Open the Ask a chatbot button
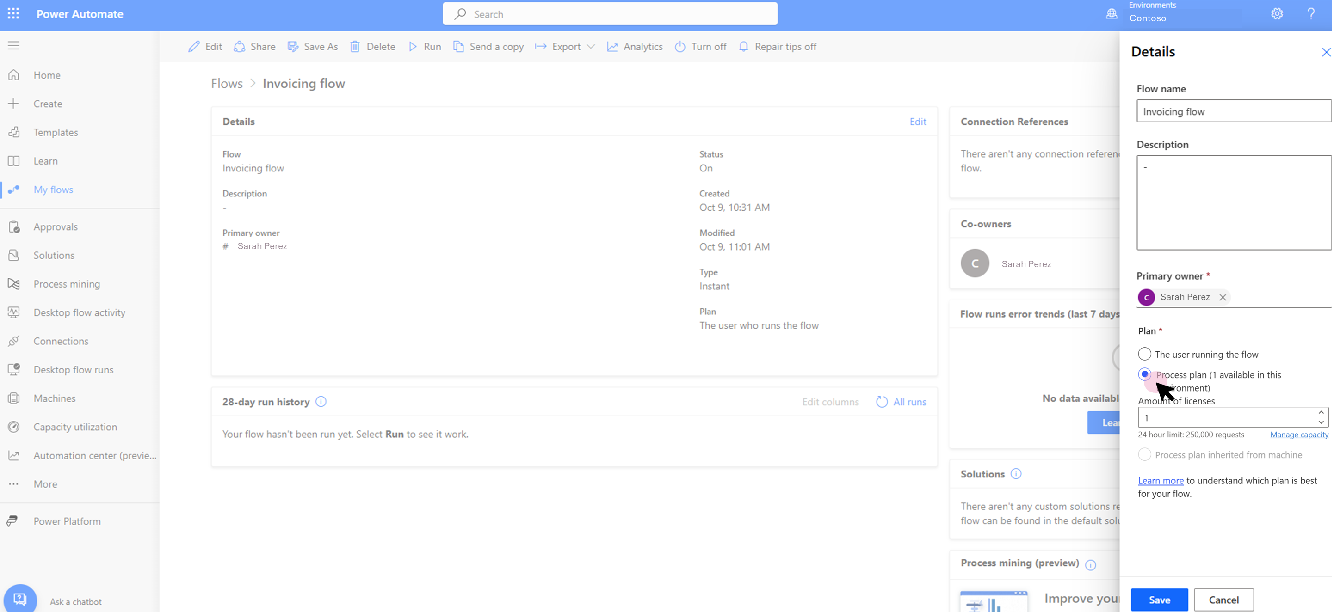This screenshot has width=1334, height=612. (20, 599)
